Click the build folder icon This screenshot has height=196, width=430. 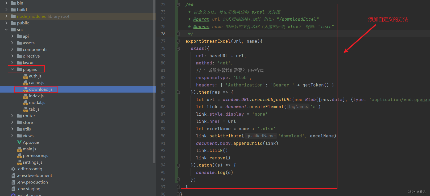[x=13, y=10]
